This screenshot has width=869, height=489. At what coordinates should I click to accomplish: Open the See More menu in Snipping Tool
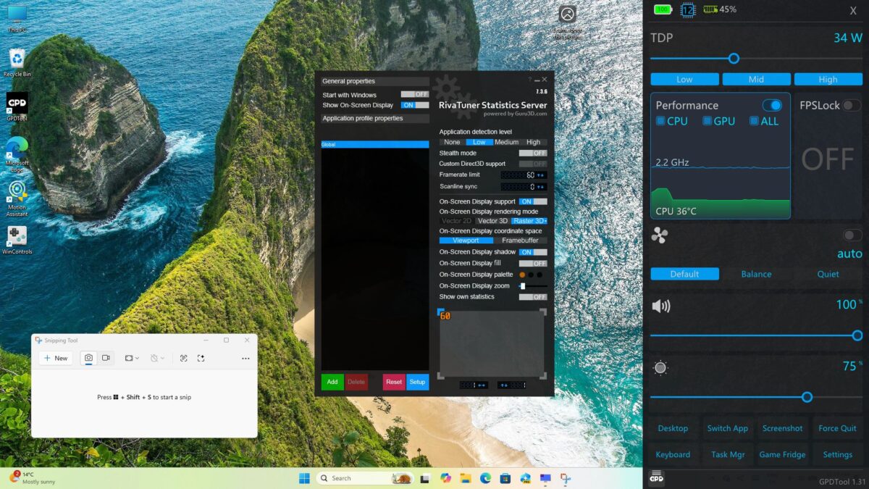click(245, 358)
